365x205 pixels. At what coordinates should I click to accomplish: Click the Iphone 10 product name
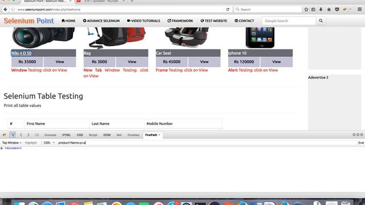click(x=237, y=53)
